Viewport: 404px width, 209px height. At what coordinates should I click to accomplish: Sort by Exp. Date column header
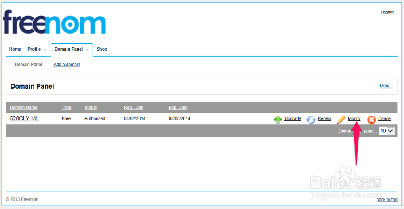tap(178, 108)
